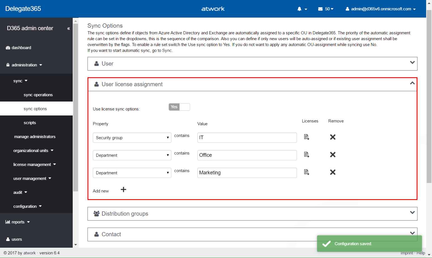The image size is (432, 258).
Task: Click the Marketing value input field
Action: point(247,173)
